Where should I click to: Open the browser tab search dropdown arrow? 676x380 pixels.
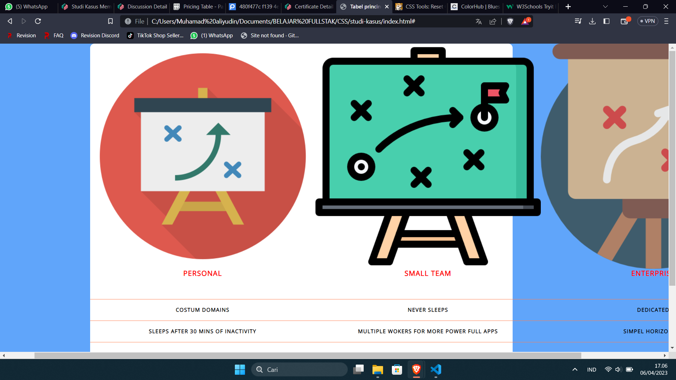point(605,6)
